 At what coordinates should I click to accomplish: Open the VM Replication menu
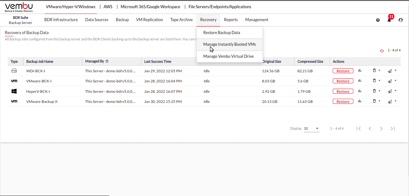[x=149, y=20]
